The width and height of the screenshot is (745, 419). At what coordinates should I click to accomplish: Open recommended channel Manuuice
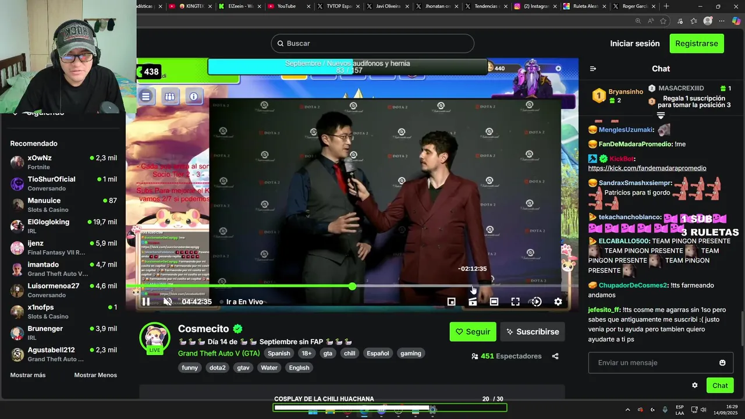64,205
